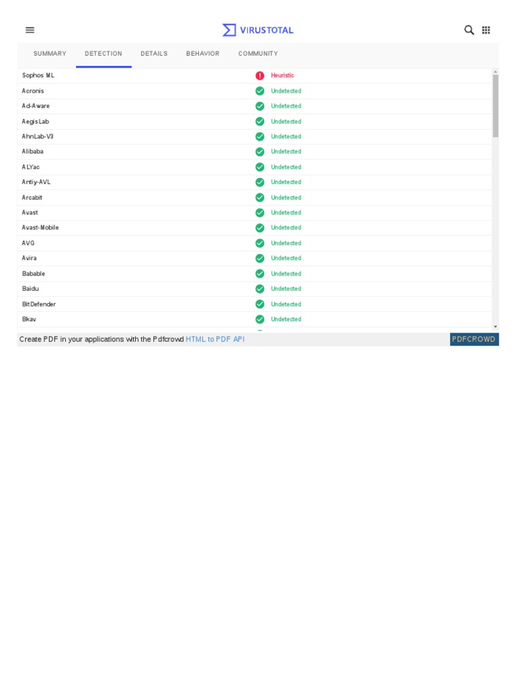Click the scrollbar down arrow
The image size is (516, 688).
(496, 327)
